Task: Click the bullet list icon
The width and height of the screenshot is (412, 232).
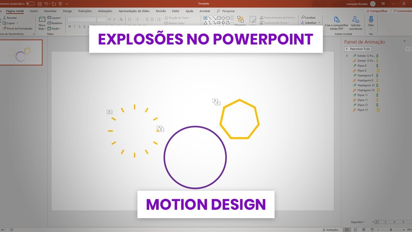Action: click(x=130, y=19)
